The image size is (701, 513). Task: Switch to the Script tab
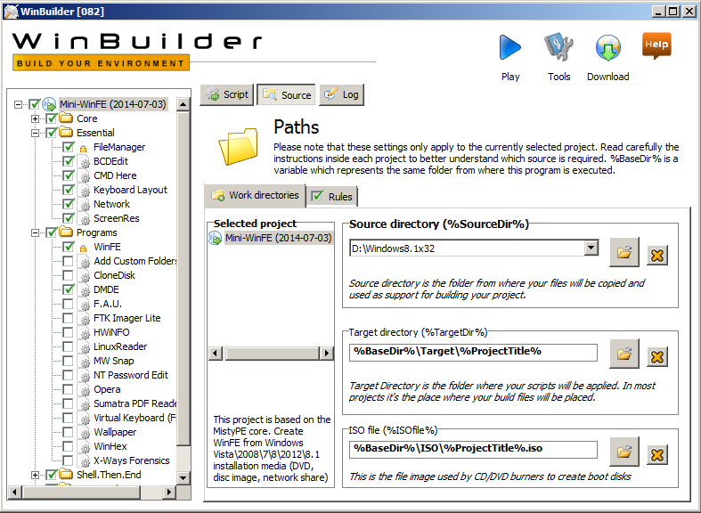click(x=226, y=94)
